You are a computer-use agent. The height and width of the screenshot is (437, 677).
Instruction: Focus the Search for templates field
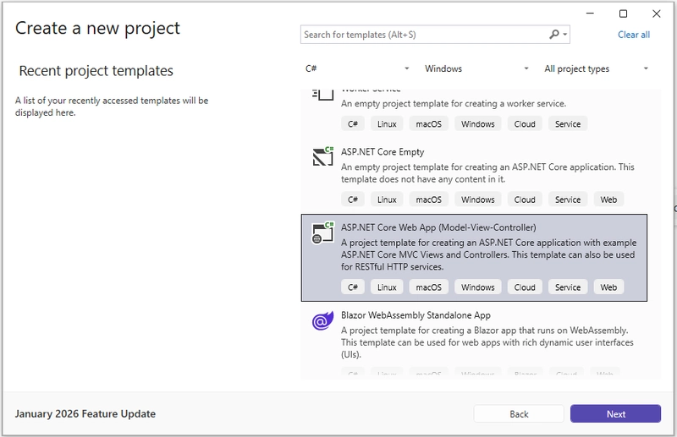(x=423, y=35)
